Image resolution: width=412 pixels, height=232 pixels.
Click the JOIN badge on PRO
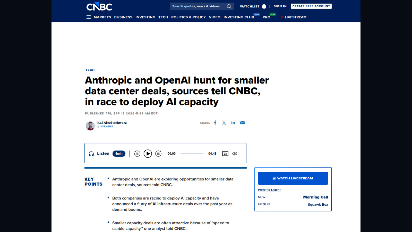coord(273,14)
